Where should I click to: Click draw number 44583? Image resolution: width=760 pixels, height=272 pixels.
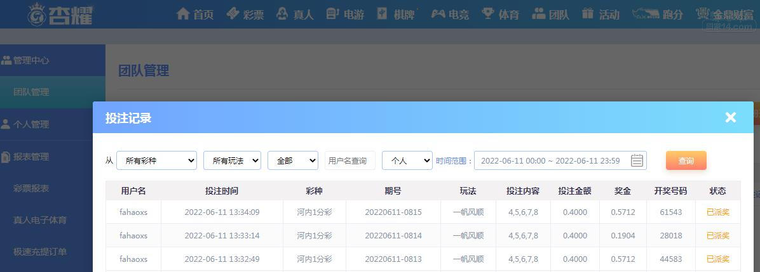[x=671, y=259]
